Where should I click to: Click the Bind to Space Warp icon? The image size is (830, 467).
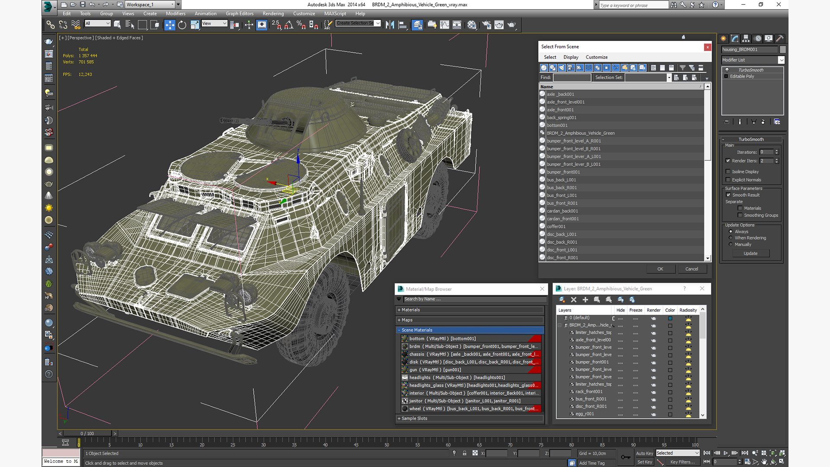click(x=76, y=25)
